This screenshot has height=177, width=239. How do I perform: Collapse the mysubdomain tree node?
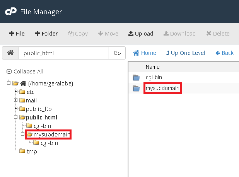click(22, 134)
